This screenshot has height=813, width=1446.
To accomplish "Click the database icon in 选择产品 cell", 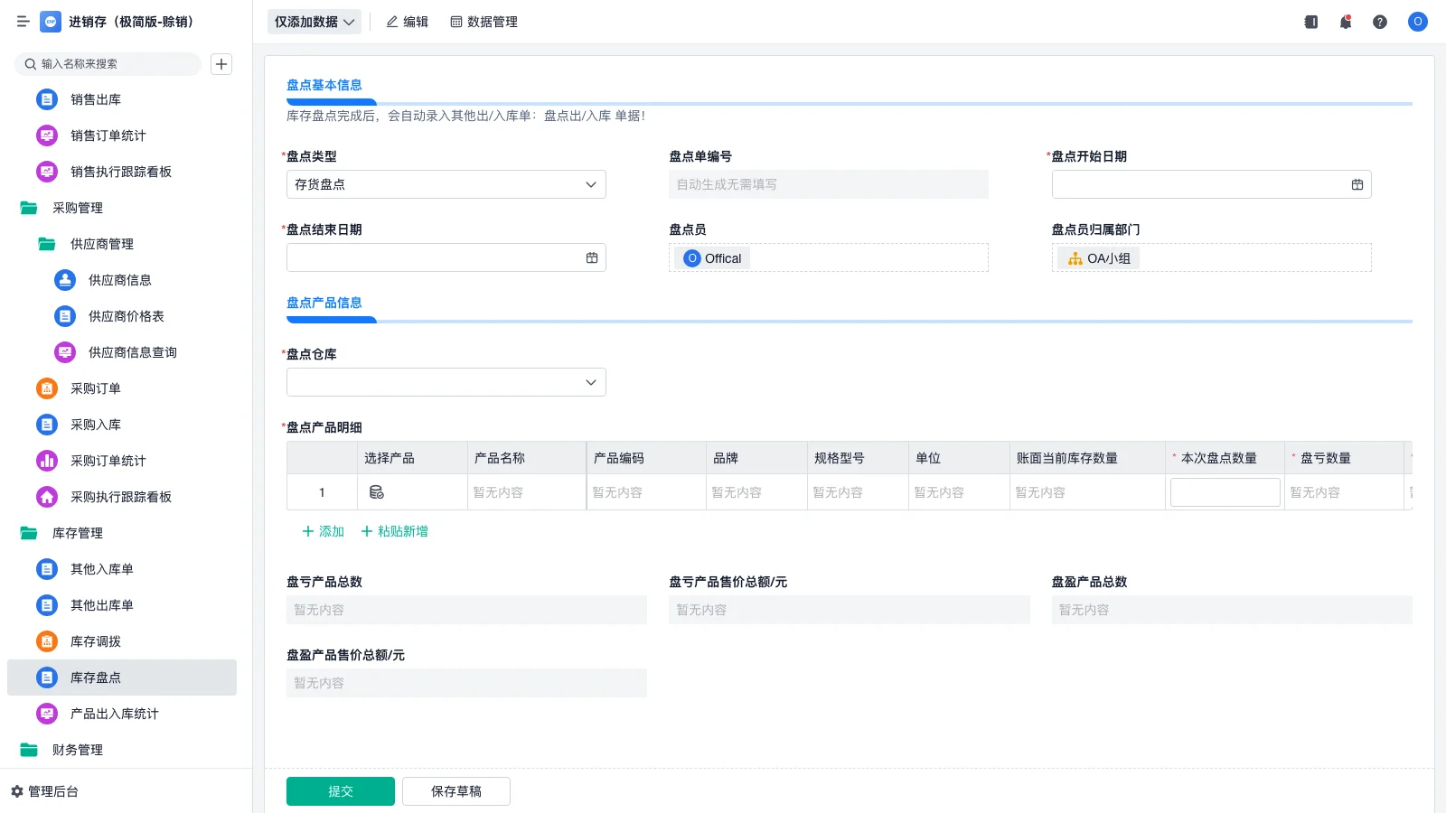I will click(x=377, y=492).
